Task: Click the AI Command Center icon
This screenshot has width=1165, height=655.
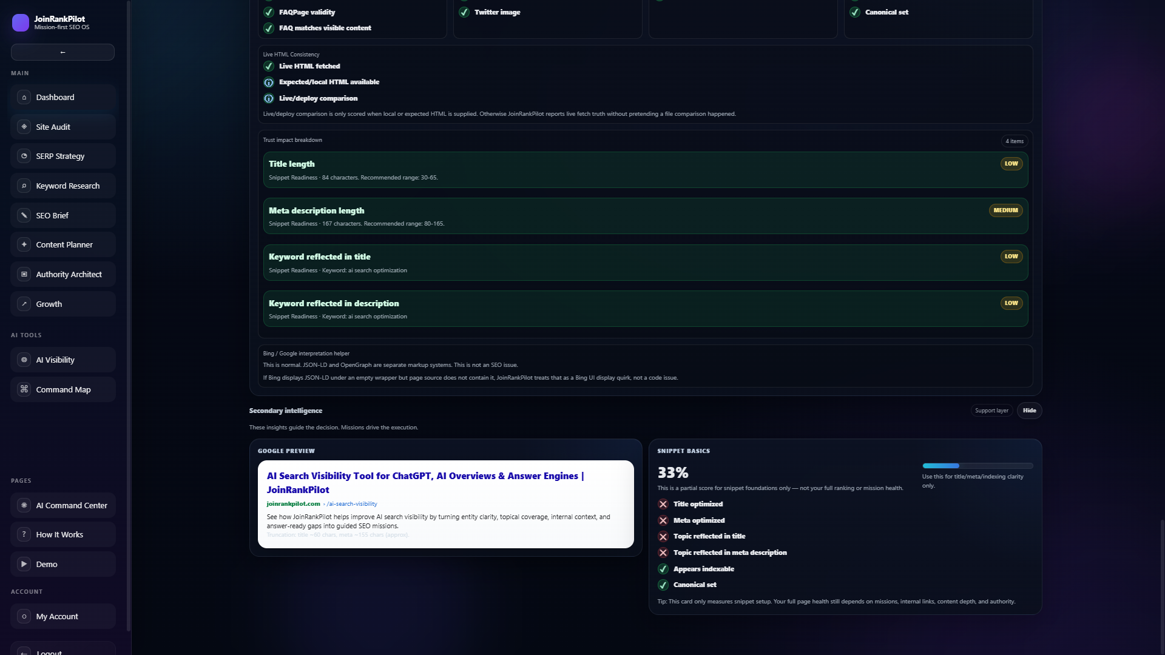Action: pos(24,505)
